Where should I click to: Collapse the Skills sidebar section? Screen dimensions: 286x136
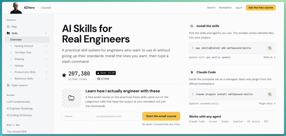pyautogui.click(x=46, y=33)
